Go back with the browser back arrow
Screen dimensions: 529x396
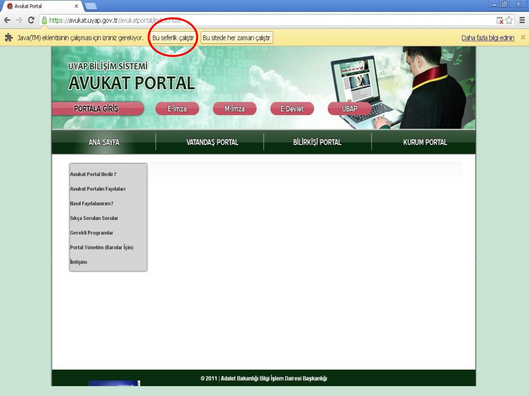pyautogui.click(x=7, y=20)
